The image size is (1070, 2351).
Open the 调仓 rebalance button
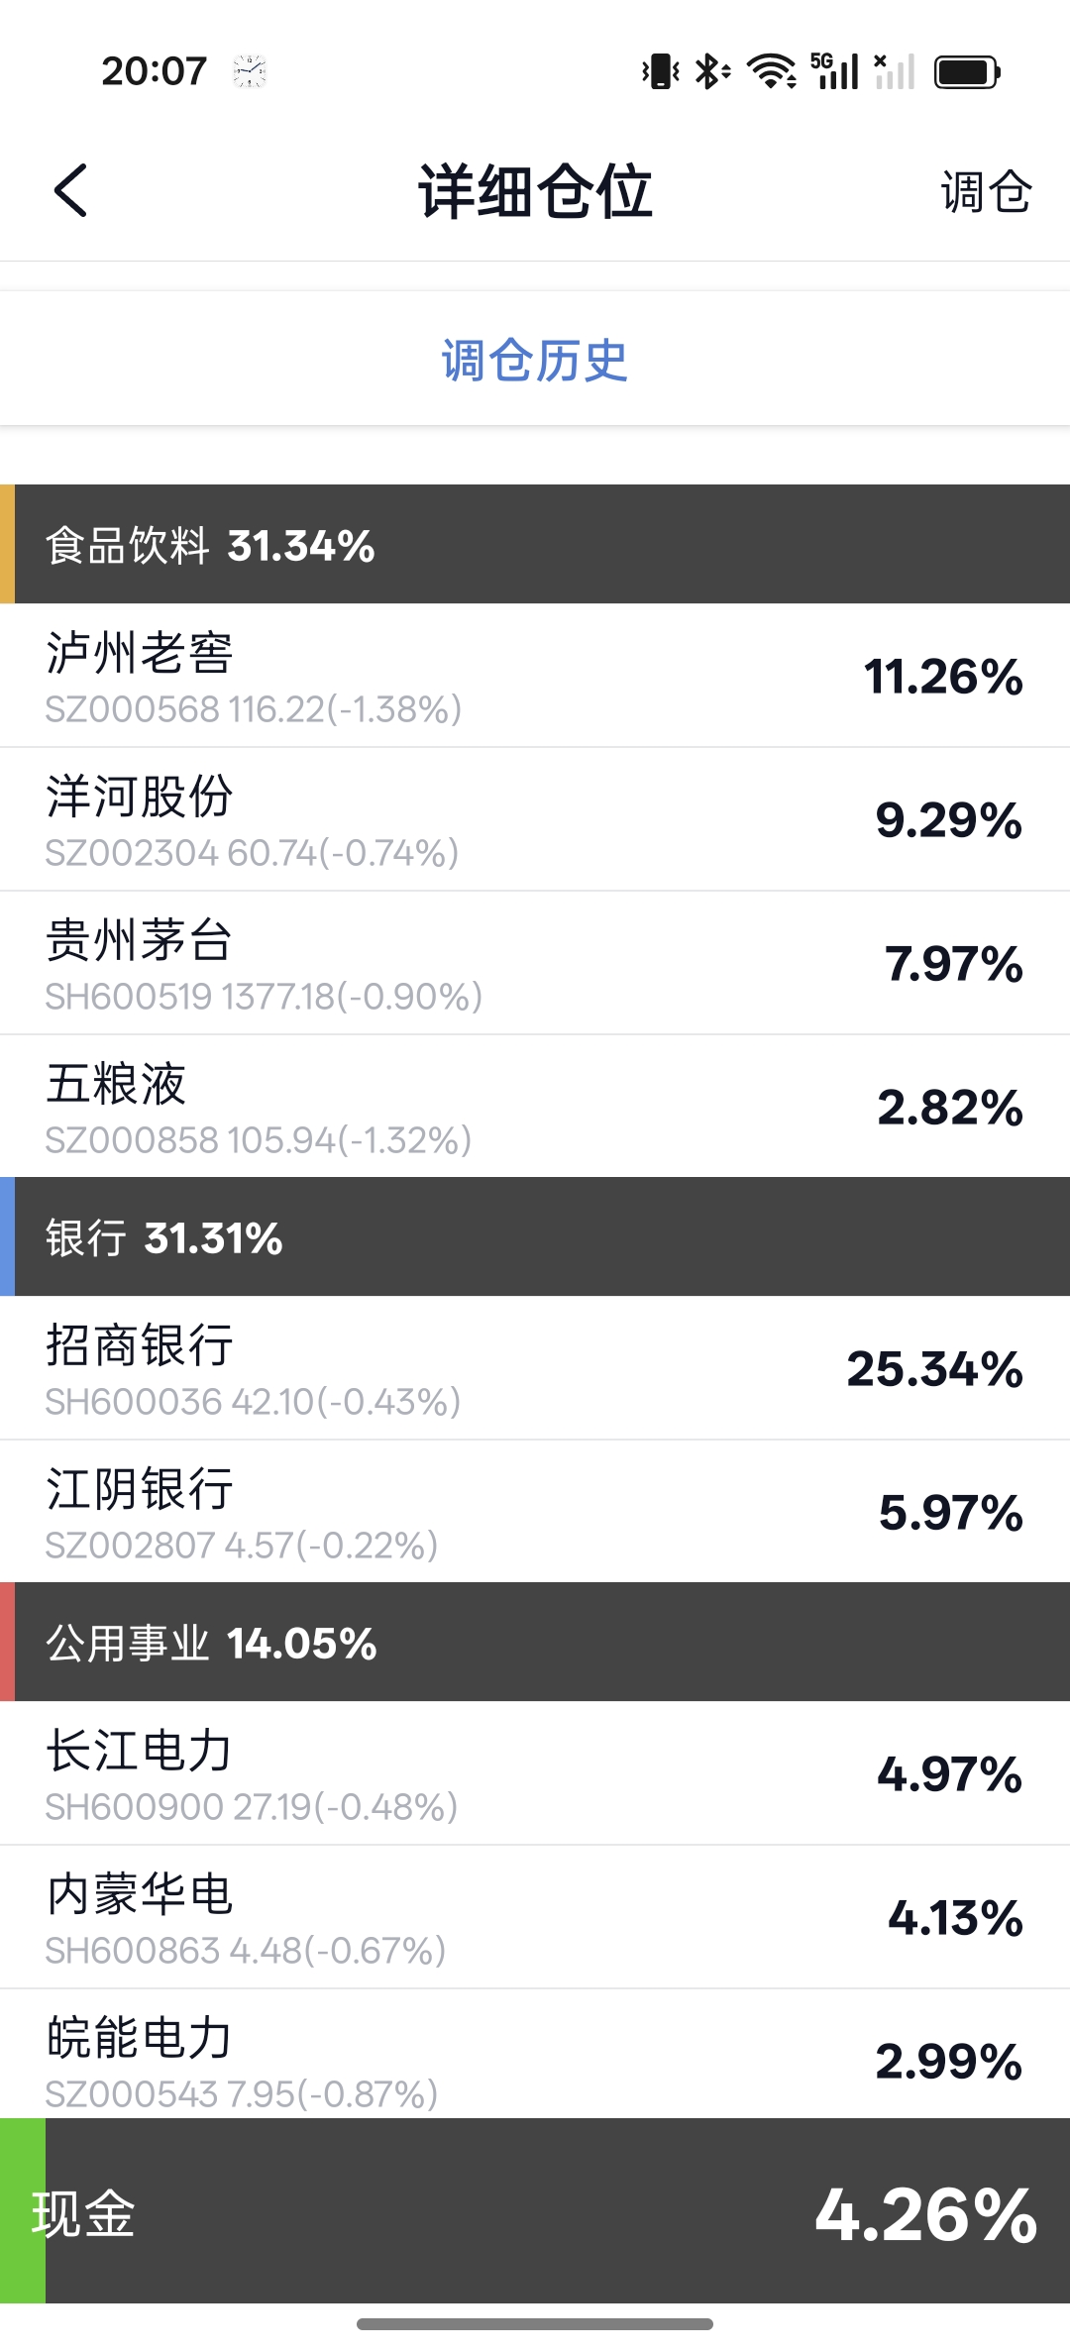[985, 191]
